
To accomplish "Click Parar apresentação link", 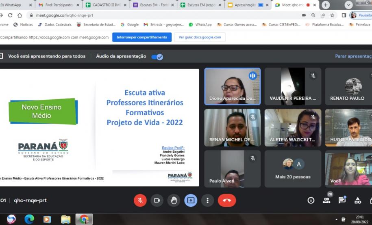I will (353, 56).
